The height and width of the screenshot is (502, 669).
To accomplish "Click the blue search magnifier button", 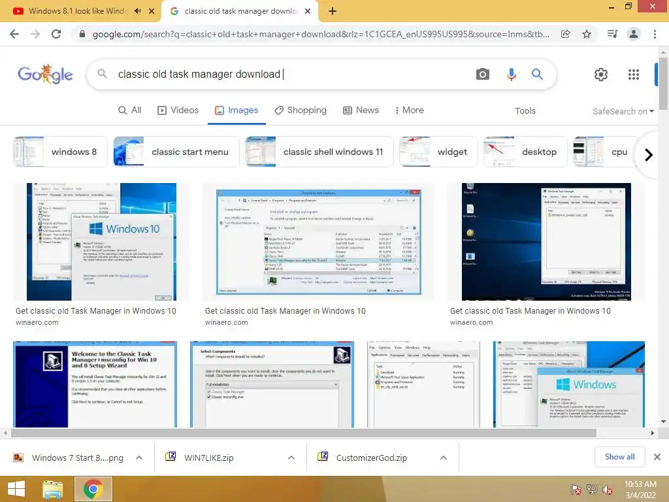I will point(537,75).
